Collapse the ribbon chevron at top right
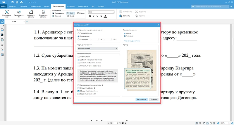 point(231,6)
